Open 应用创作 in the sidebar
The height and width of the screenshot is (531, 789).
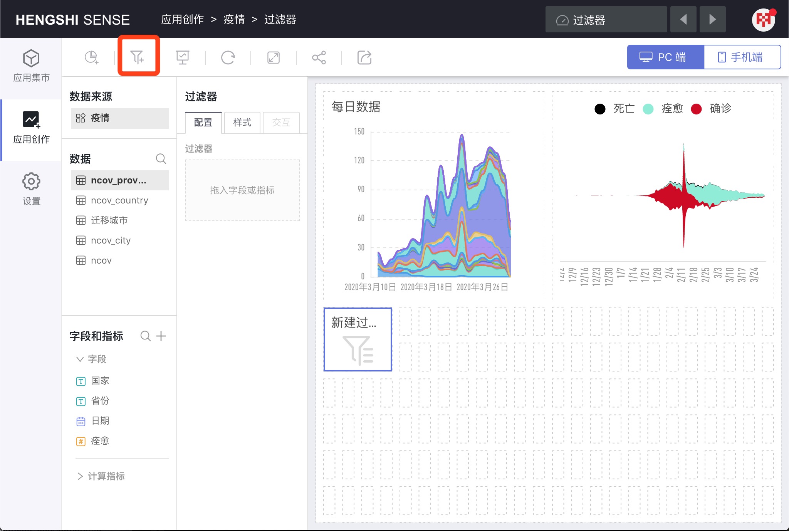pos(31,128)
